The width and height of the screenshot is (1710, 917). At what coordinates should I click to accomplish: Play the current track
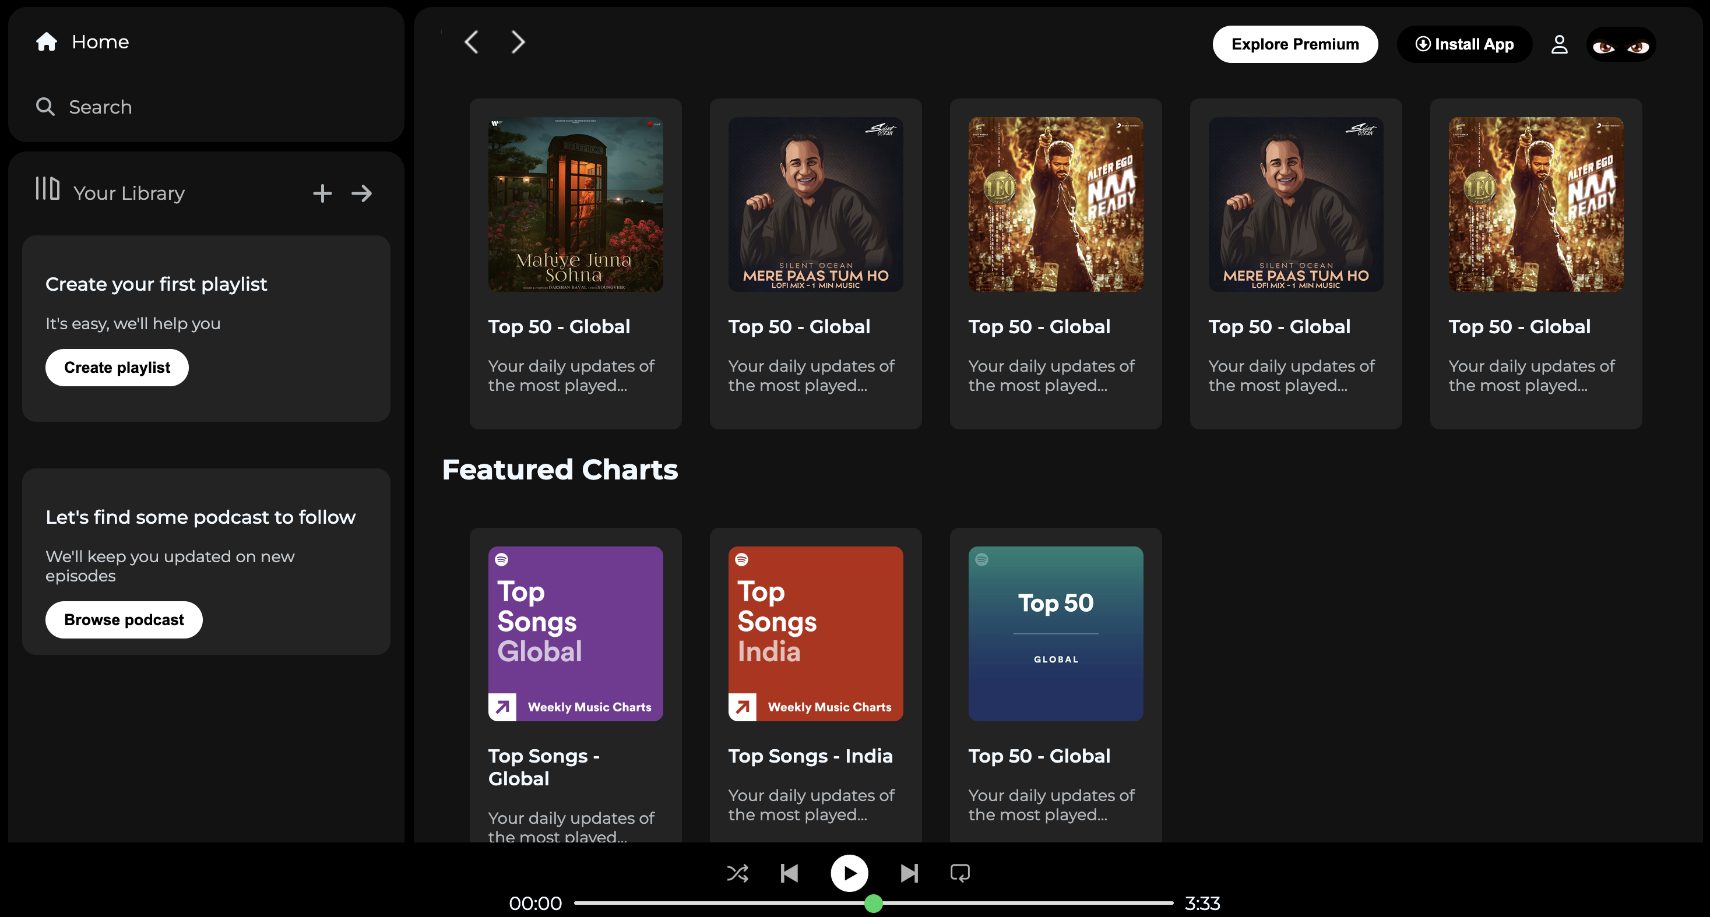[x=849, y=873]
